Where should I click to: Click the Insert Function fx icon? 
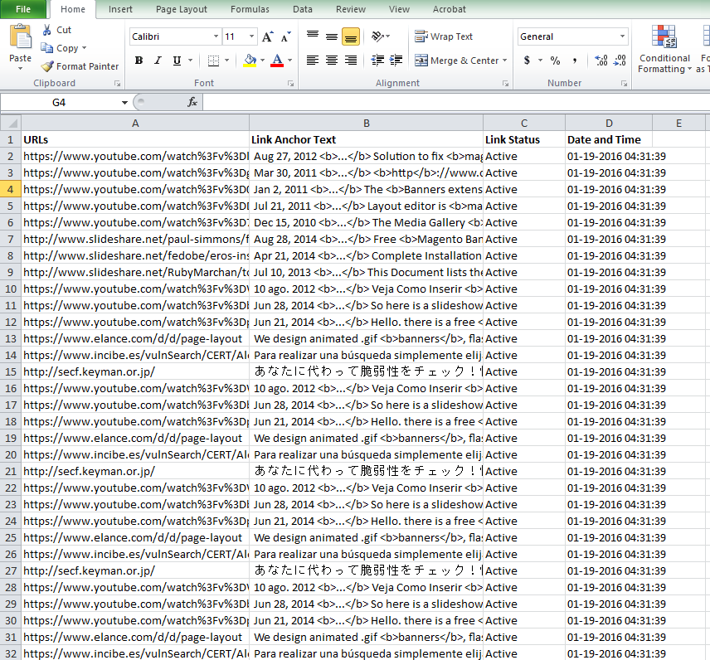192,102
